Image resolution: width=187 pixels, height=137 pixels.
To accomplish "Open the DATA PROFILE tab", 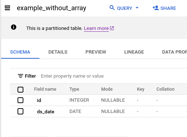I will [x=174, y=52].
